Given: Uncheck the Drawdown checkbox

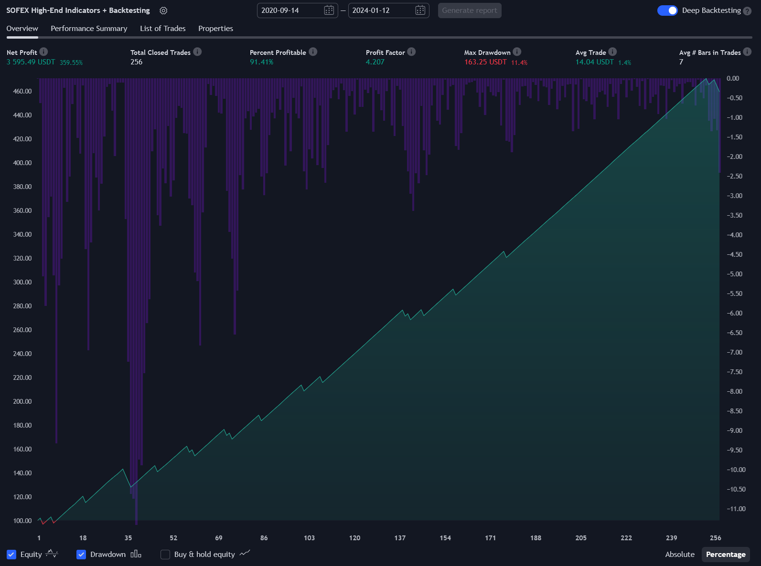Looking at the screenshot, I should click(81, 554).
